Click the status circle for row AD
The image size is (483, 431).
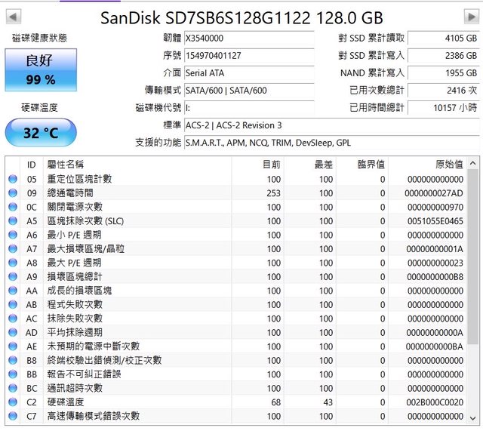click(12, 332)
